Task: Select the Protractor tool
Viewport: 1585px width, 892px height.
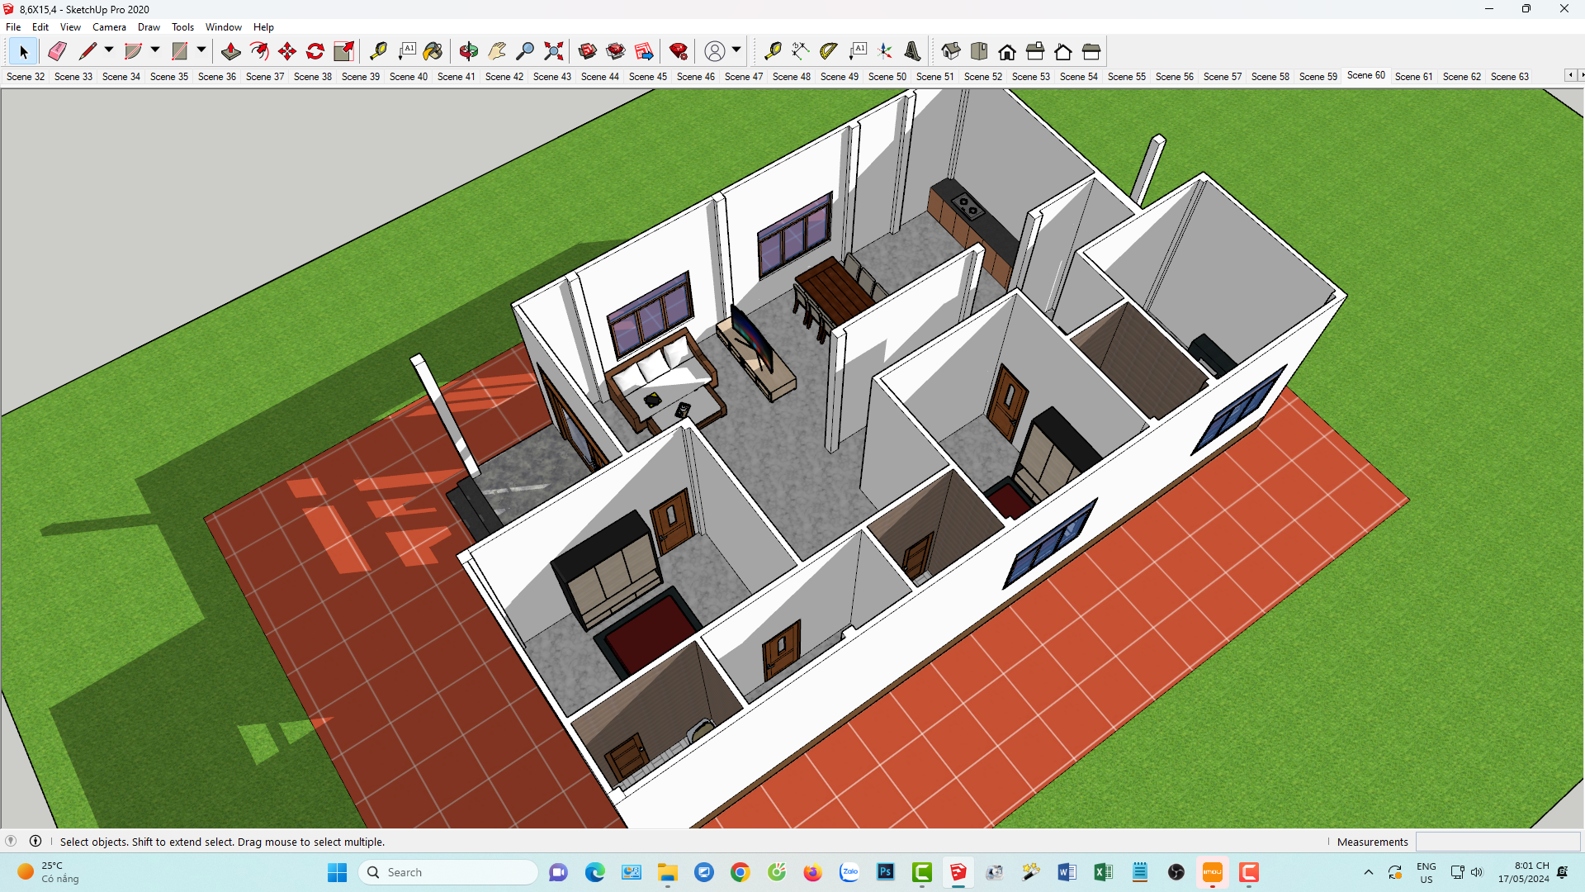Action: pos(828,51)
